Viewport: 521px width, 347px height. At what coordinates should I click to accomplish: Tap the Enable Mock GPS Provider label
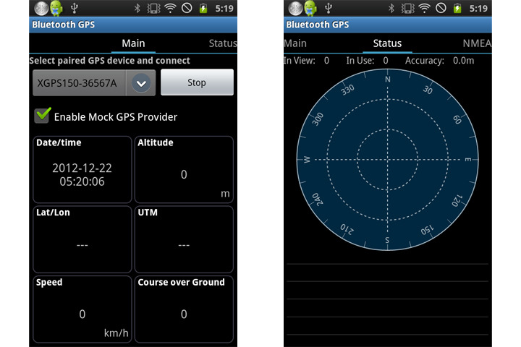[x=116, y=117]
